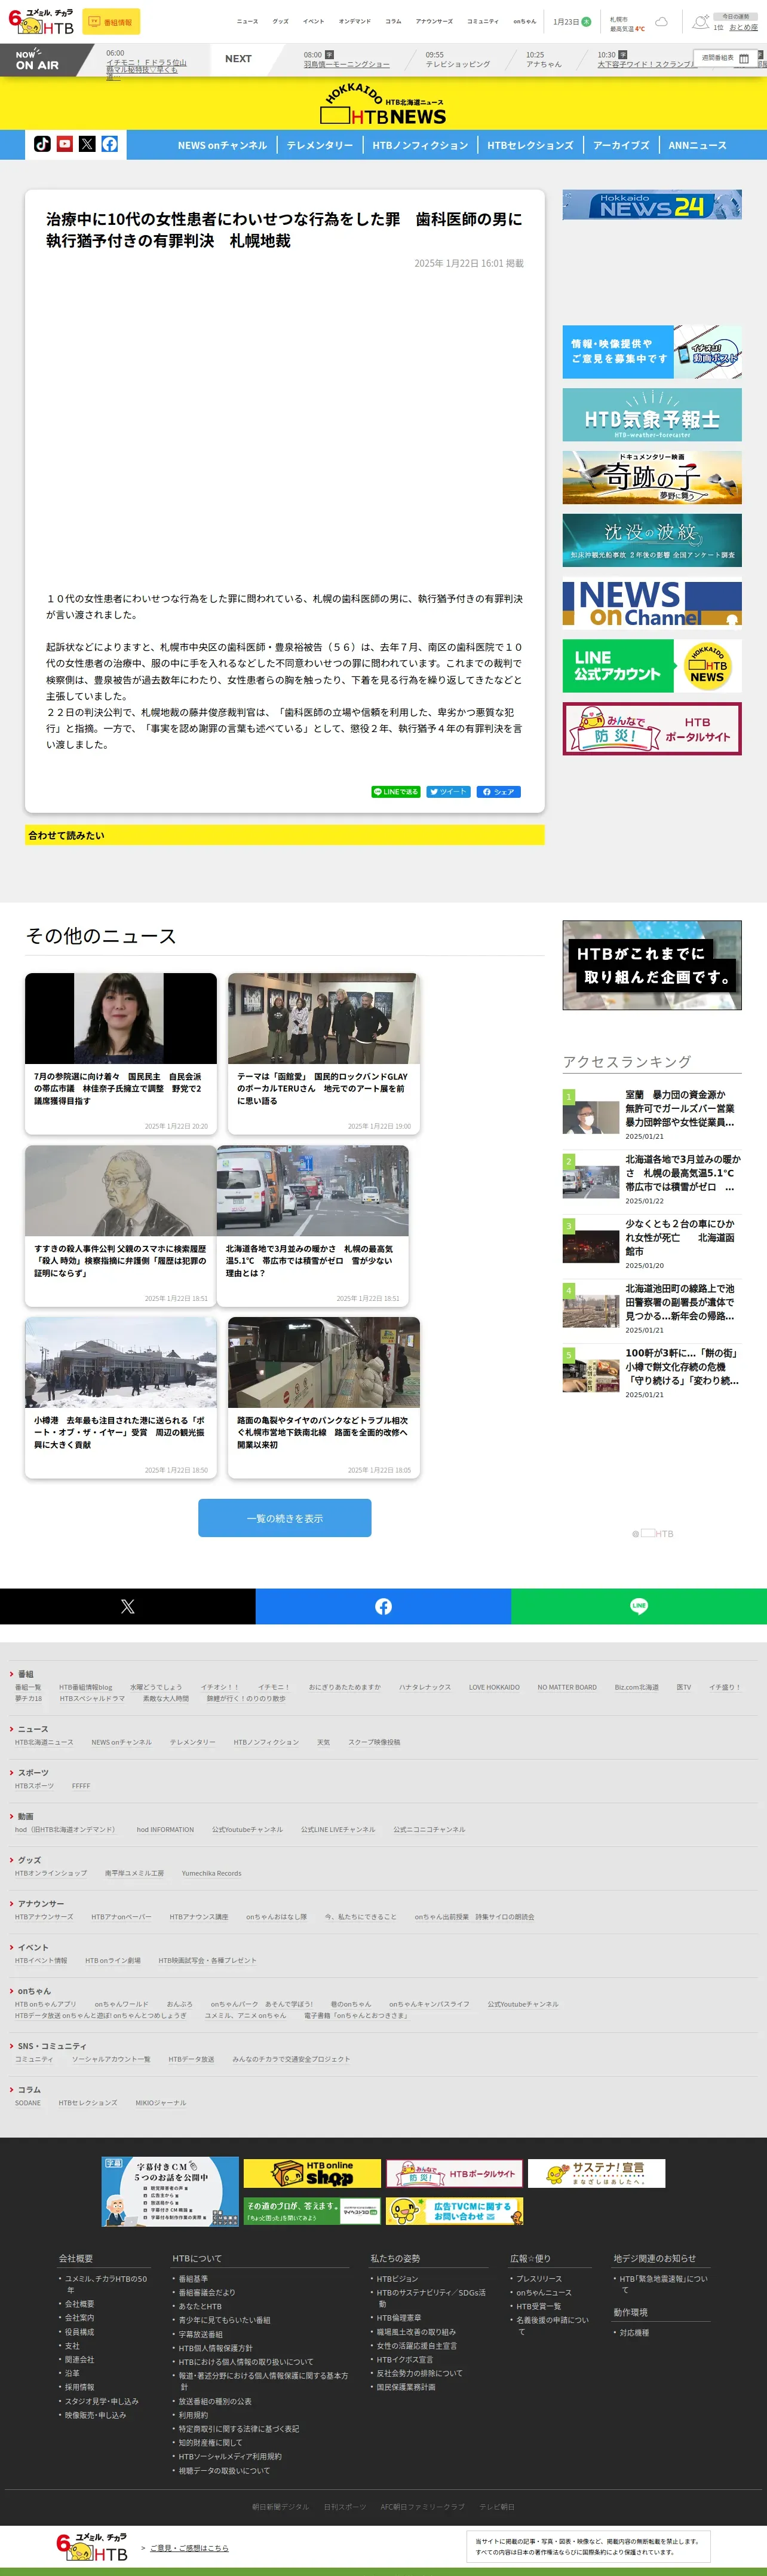Open the 小樽港 ポート・オブ・ザ・イヤー news card

tap(121, 1397)
